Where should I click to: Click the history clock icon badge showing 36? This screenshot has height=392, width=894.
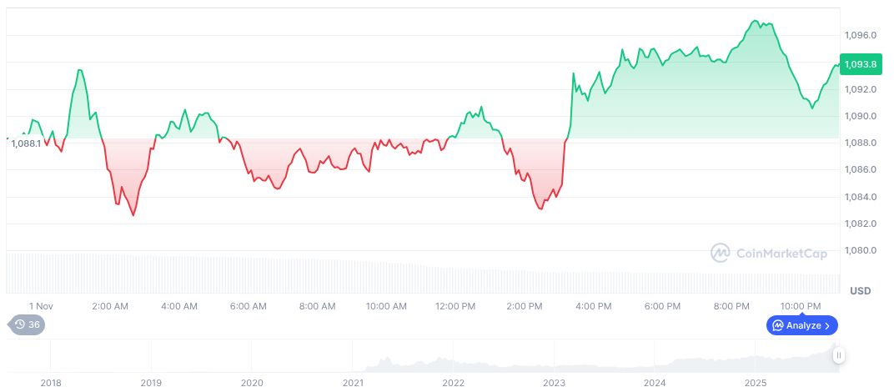tap(26, 325)
